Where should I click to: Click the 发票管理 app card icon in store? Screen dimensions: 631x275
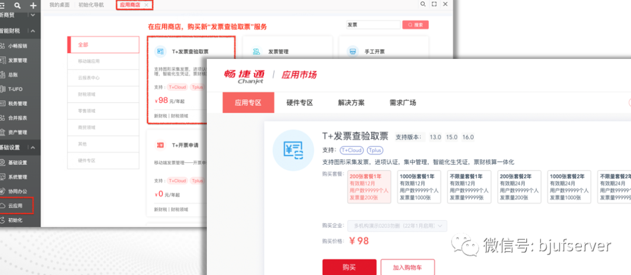256,51
